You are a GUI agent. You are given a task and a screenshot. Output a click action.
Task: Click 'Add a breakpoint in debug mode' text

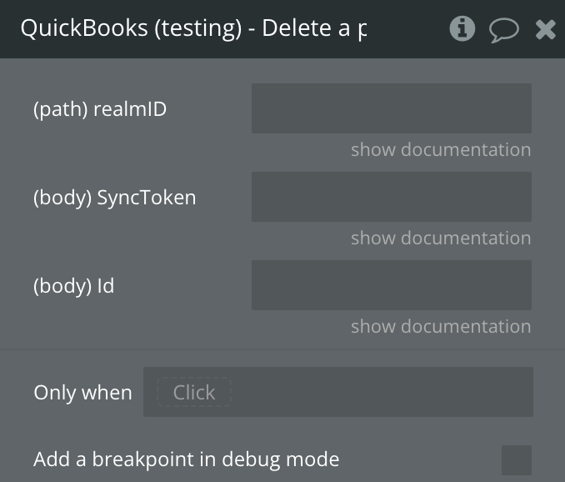(187, 459)
